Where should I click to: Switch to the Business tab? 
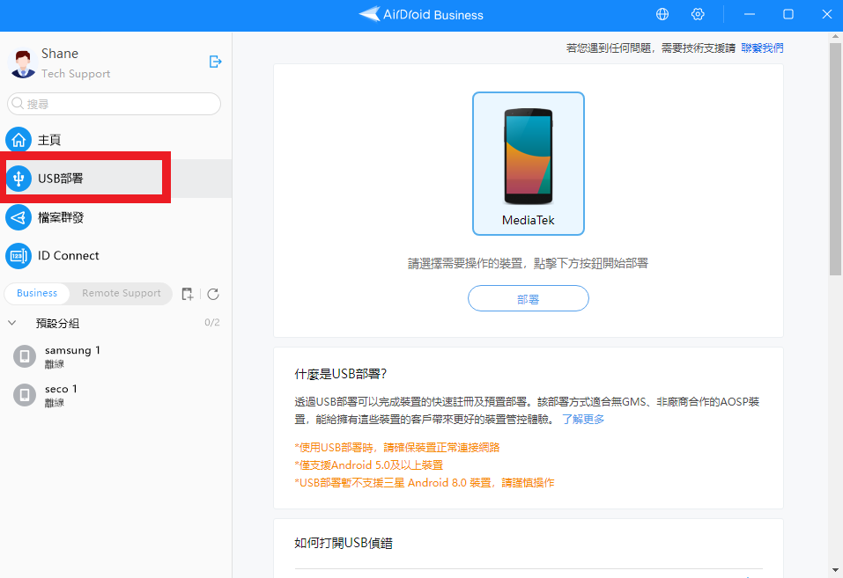[x=37, y=293]
